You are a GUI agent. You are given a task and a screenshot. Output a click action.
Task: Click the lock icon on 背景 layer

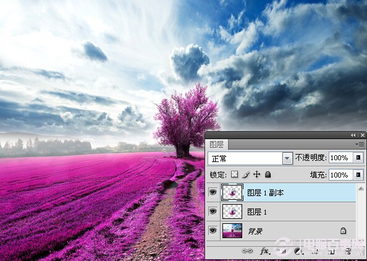click(343, 231)
